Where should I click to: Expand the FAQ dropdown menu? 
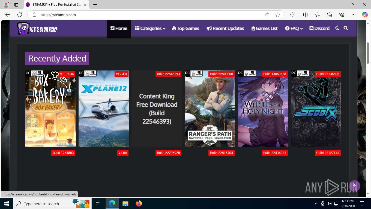click(294, 29)
